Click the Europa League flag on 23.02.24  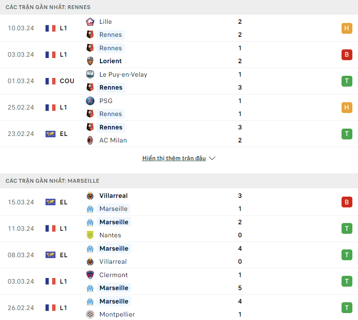[x=50, y=134]
